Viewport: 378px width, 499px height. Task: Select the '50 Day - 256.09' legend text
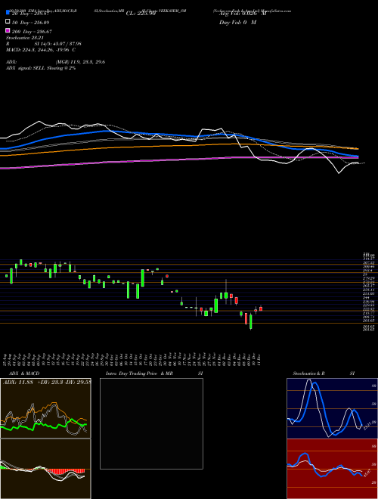pos(31,23)
